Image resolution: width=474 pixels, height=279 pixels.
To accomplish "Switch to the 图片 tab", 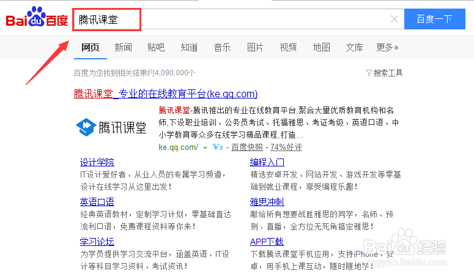I will [x=255, y=48].
